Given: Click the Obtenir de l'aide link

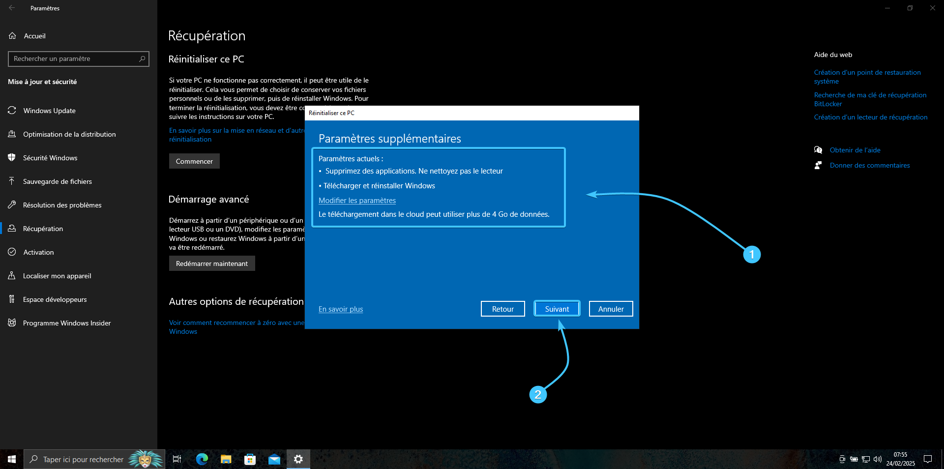Looking at the screenshot, I should click(855, 150).
